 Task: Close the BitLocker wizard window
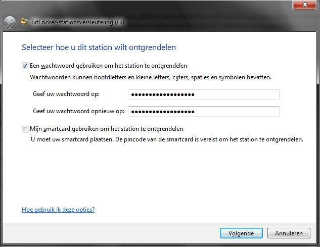304,5
